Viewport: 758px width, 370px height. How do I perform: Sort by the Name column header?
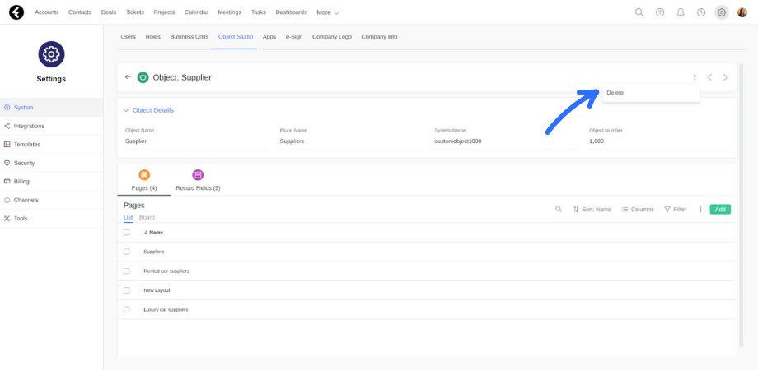(153, 232)
